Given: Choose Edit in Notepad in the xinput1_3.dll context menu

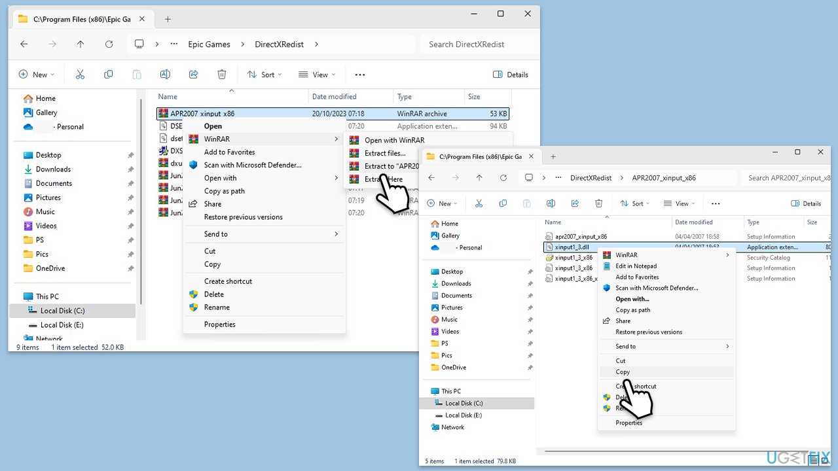Looking at the screenshot, I should click(x=636, y=266).
